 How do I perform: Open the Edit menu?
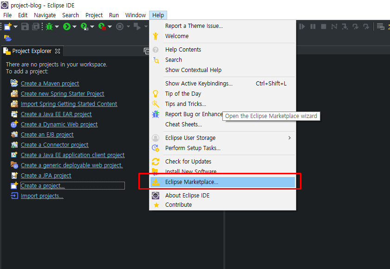[x=23, y=15]
